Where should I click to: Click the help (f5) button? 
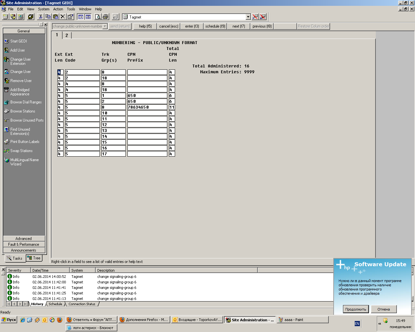pyautogui.click(x=145, y=26)
